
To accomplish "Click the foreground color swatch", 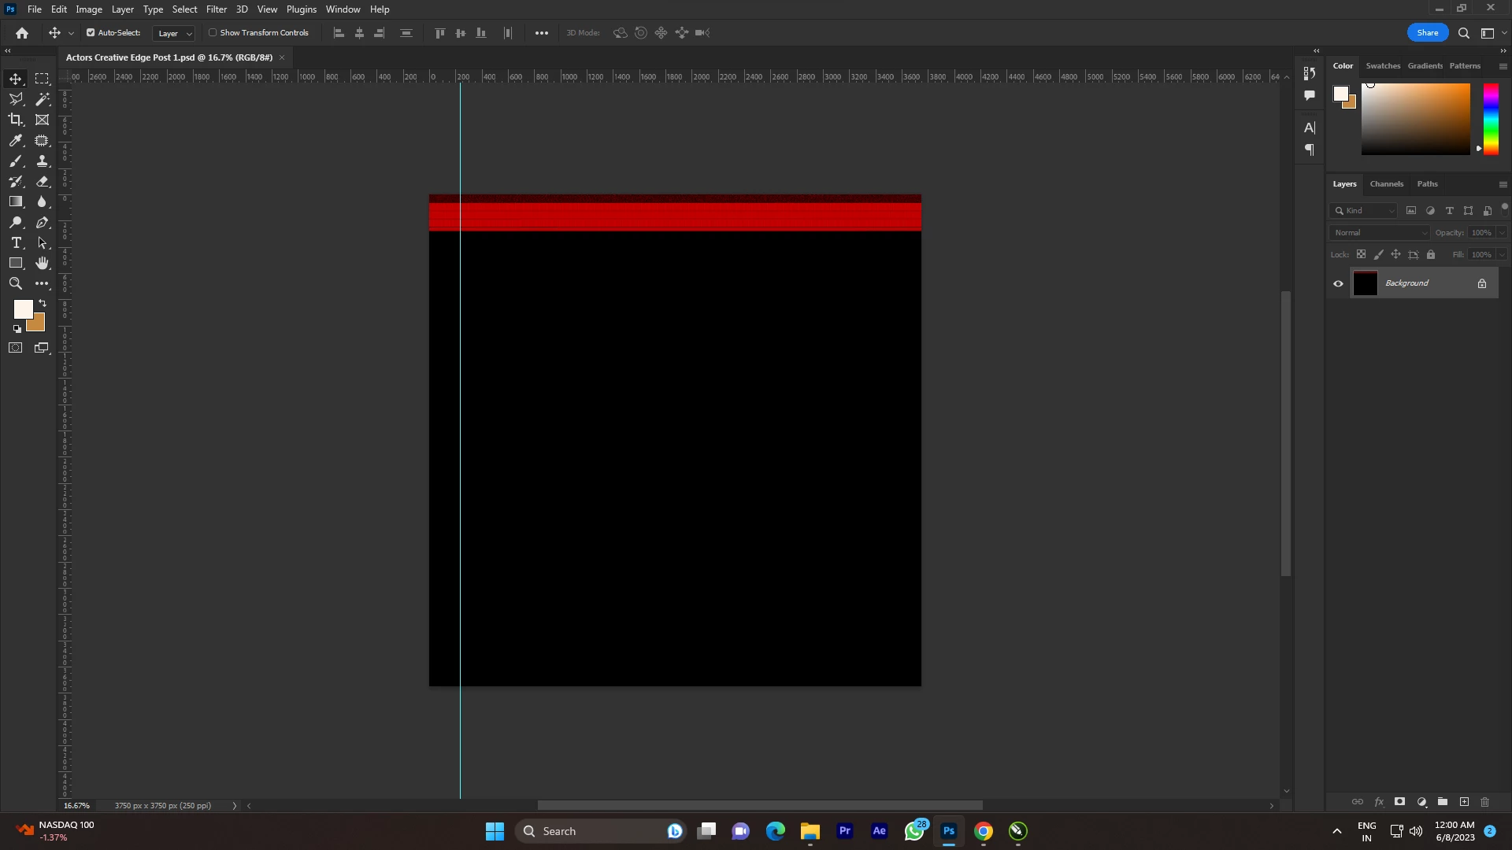I will pos(22,308).
